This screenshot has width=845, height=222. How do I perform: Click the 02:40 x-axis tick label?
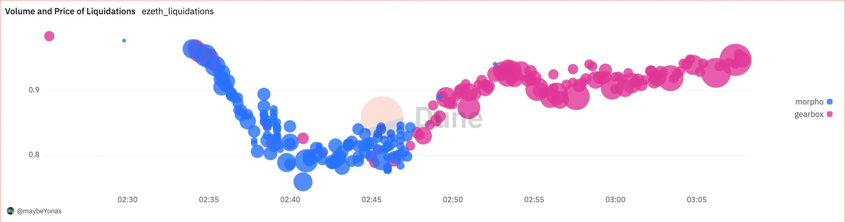pos(290,200)
